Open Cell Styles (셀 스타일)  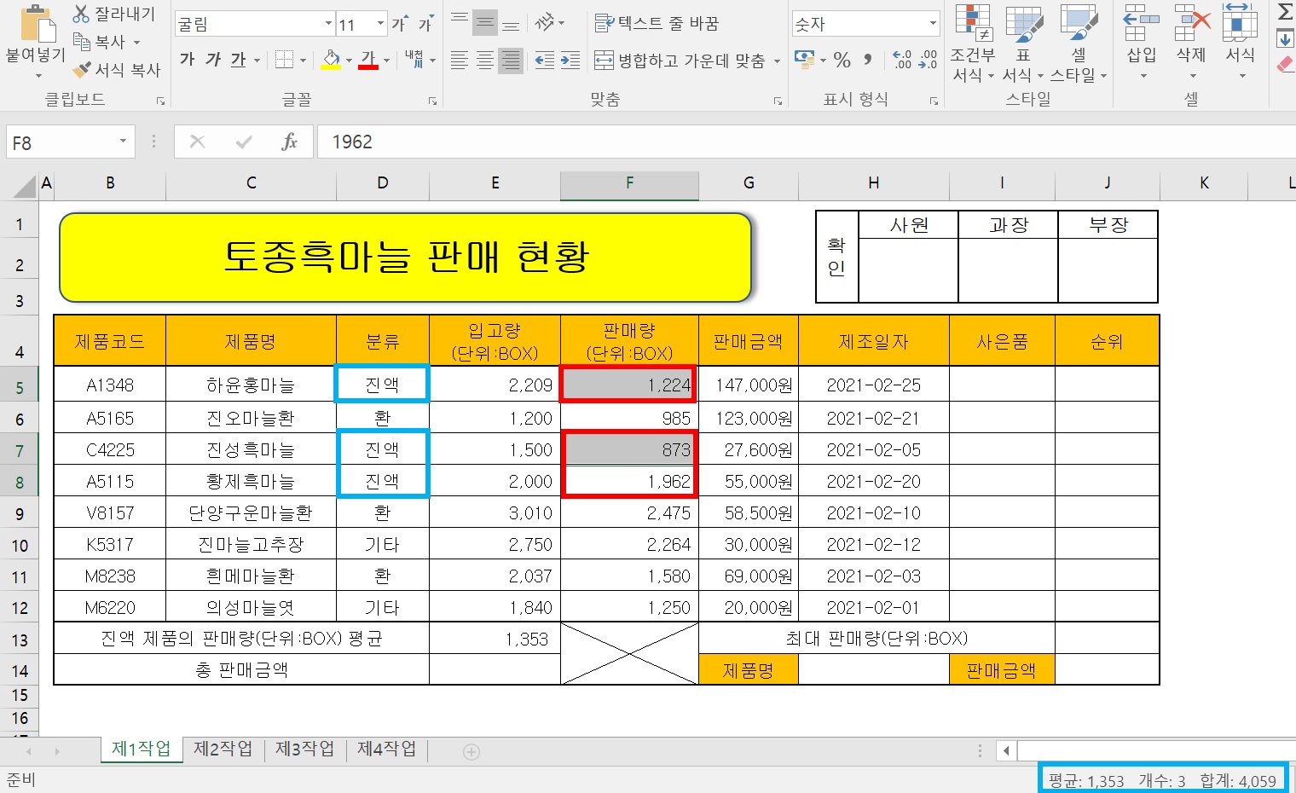[x=1079, y=43]
